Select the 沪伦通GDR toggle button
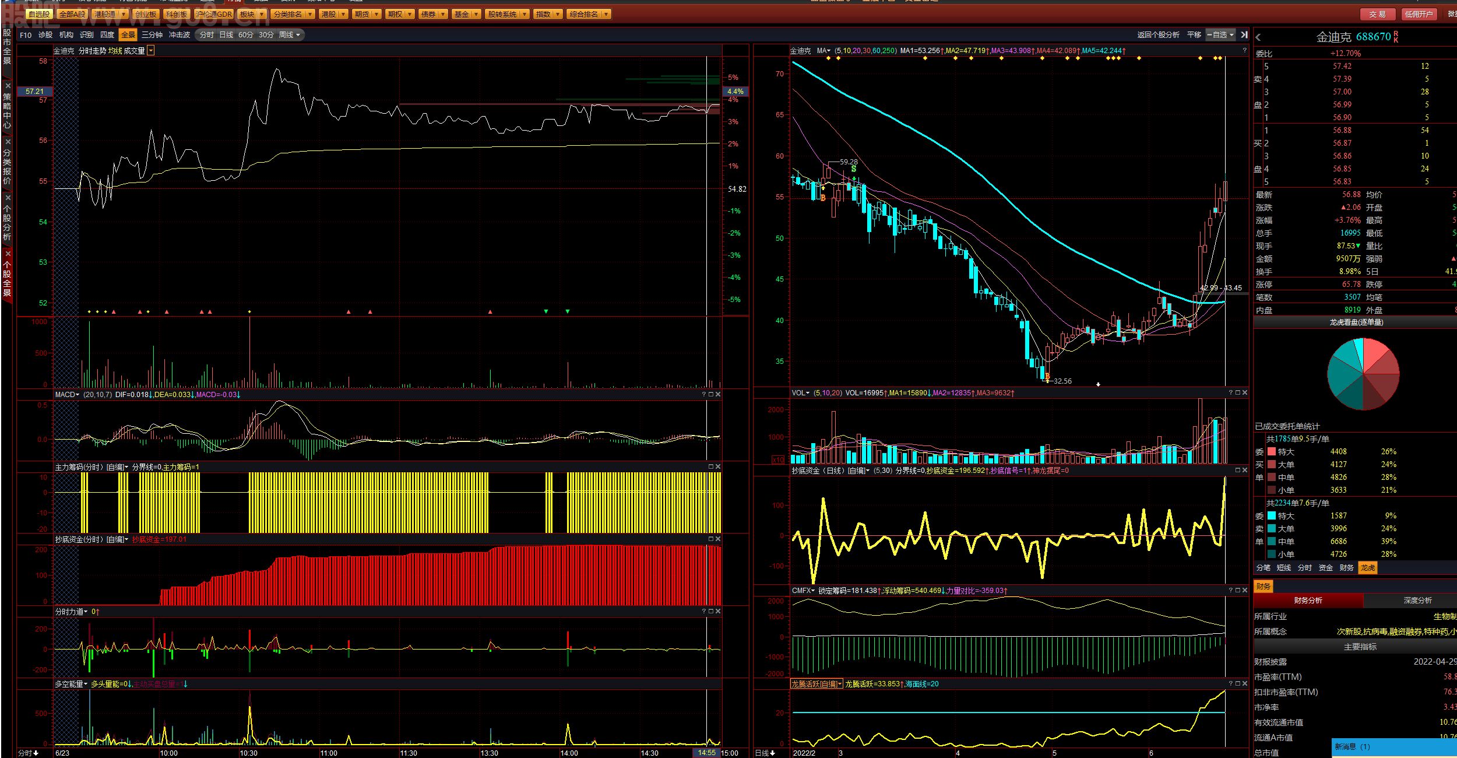This screenshot has height=758, width=1457. pyautogui.click(x=214, y=15)
